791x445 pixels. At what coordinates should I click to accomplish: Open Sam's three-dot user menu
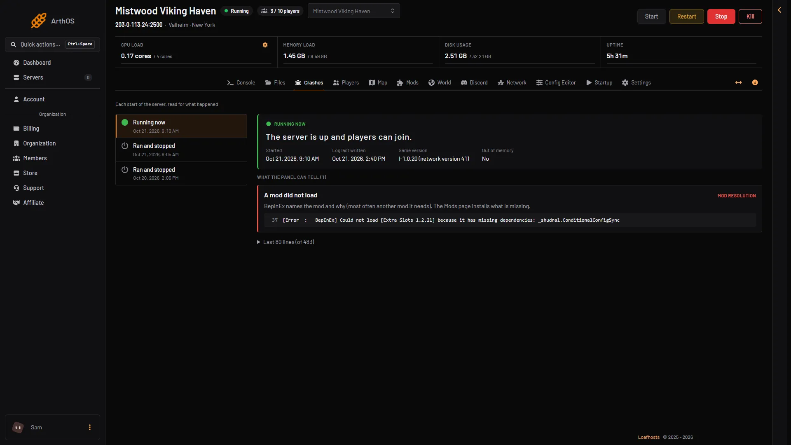click(x=90, y=428)
